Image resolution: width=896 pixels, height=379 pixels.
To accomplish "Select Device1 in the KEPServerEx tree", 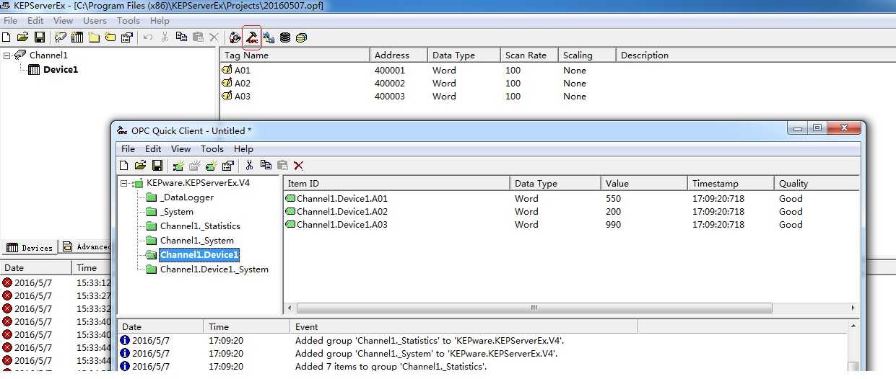I will coord(61,70).
